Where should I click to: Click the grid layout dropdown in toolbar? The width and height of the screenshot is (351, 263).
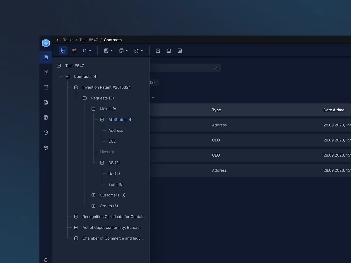click(138, 51)
